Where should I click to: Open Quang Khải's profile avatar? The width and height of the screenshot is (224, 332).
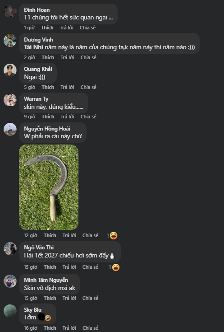10,70
